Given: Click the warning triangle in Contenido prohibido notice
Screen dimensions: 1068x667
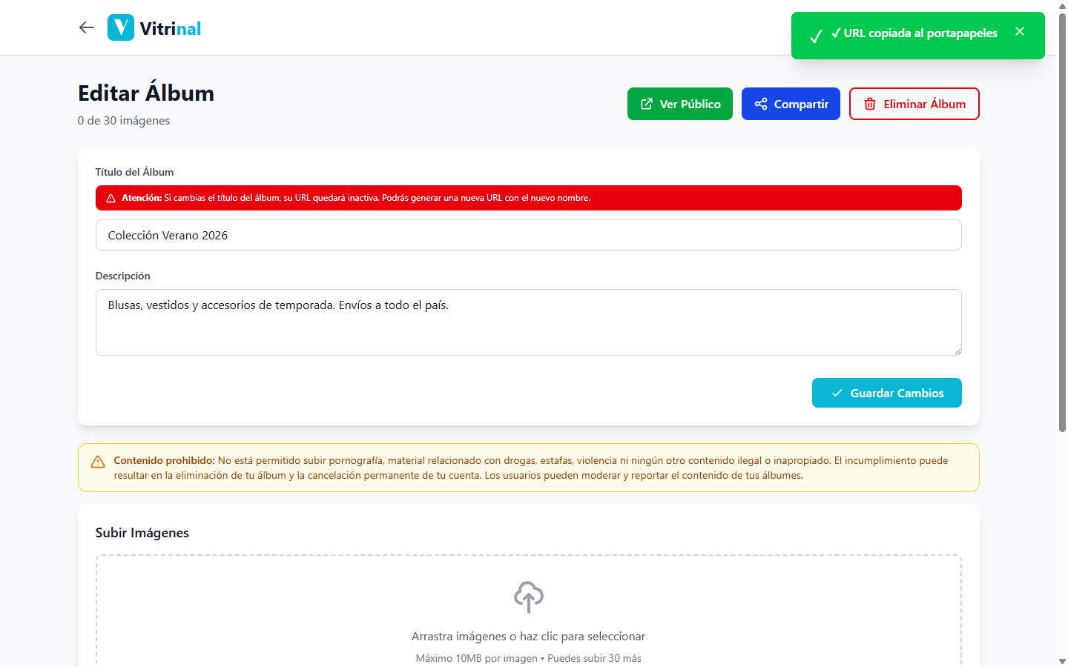Looking at the screenshot, I should click(x=98, y=462).
